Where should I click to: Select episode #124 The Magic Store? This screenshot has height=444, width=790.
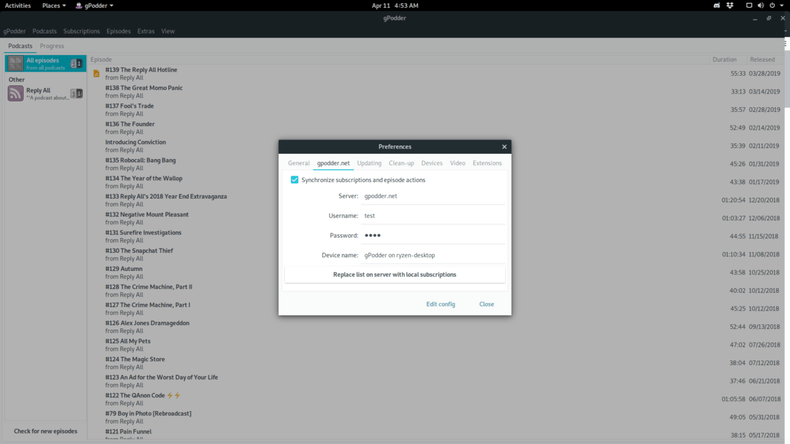tap(436, 363)
